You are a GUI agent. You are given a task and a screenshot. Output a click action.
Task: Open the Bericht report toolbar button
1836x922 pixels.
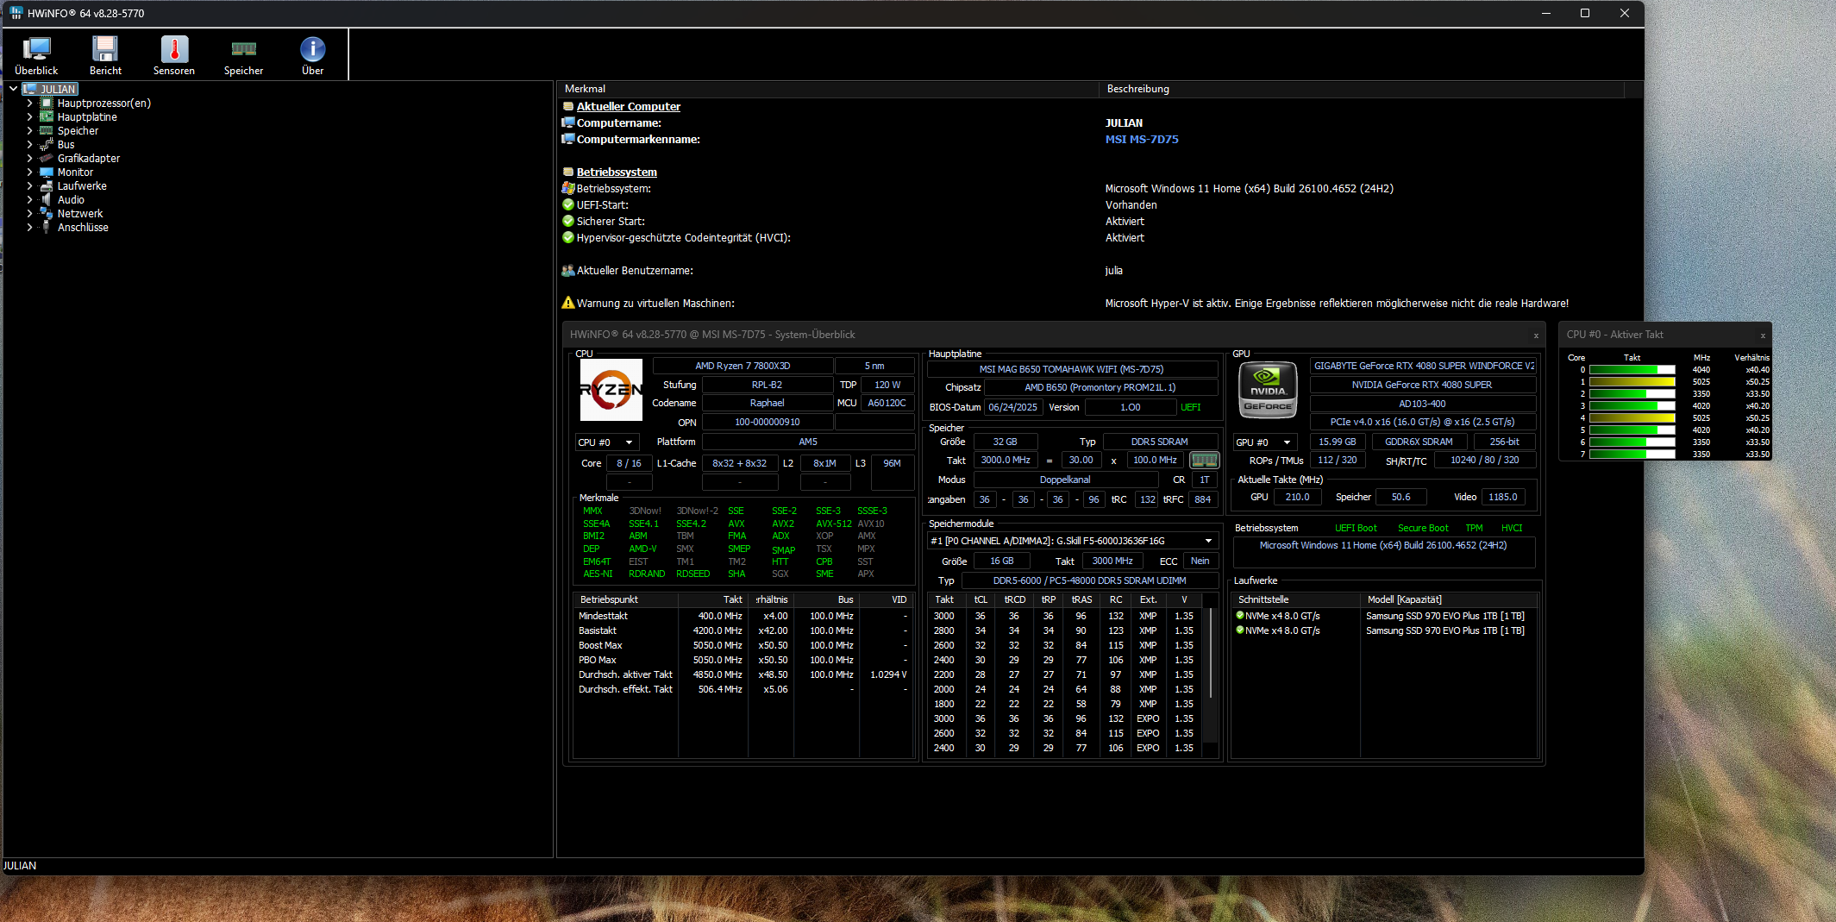pyautogui.click(x=105, y=55)
